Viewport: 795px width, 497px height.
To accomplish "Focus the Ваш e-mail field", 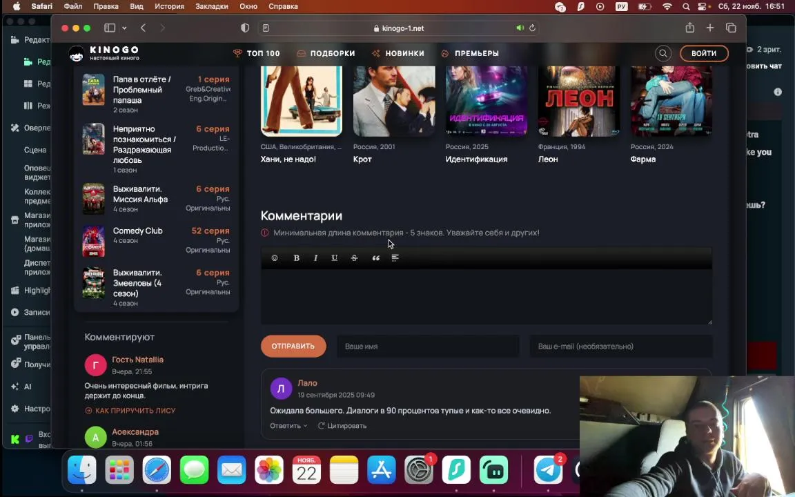I will tap(620, 347).
